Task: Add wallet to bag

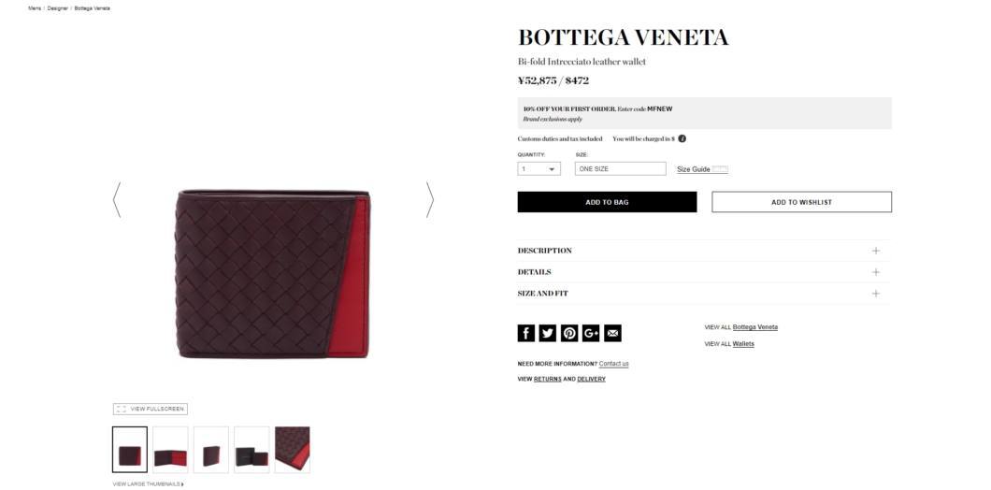Action: pos(607,202)
